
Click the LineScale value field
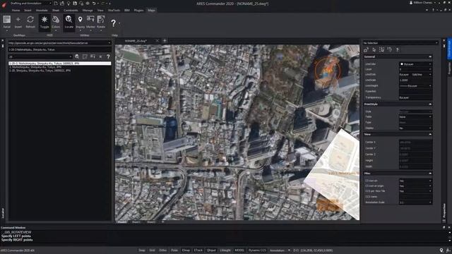(x=415, y=80)
